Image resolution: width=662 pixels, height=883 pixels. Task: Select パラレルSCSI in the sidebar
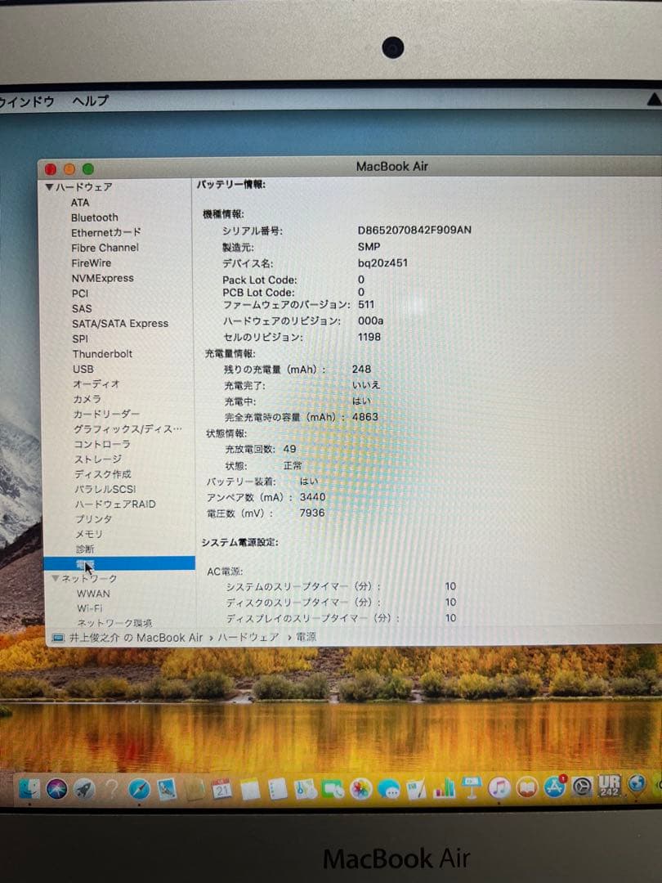pyautogui.click(x=105, y=490)
